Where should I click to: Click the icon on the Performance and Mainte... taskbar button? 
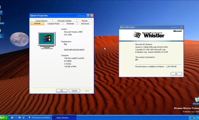tap(30, 118)
